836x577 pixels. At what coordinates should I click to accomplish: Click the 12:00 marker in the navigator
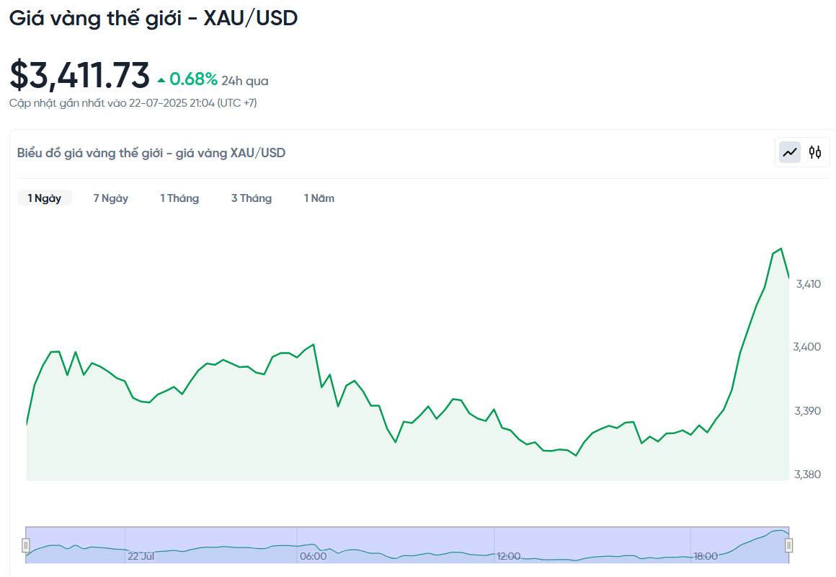[509, 556]
